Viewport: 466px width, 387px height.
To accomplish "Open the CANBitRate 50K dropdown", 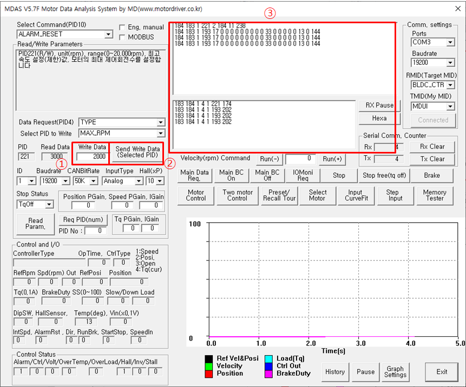I will click(x=93, y=181).
